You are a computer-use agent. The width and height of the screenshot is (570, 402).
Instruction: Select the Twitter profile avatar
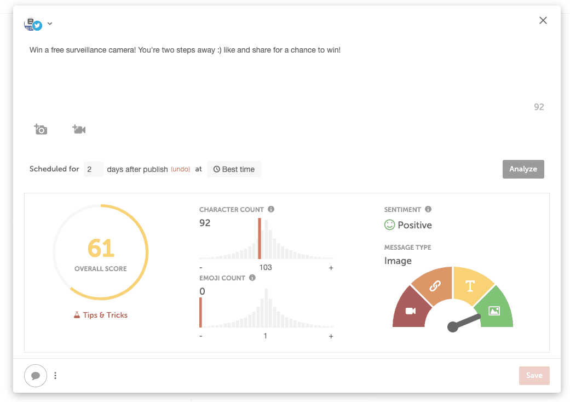33,24
